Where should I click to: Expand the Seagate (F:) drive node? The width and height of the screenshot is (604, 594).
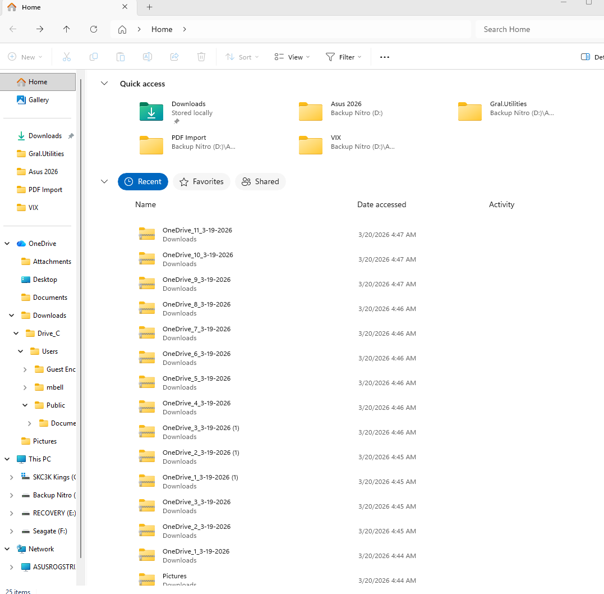tap(11, 532)
